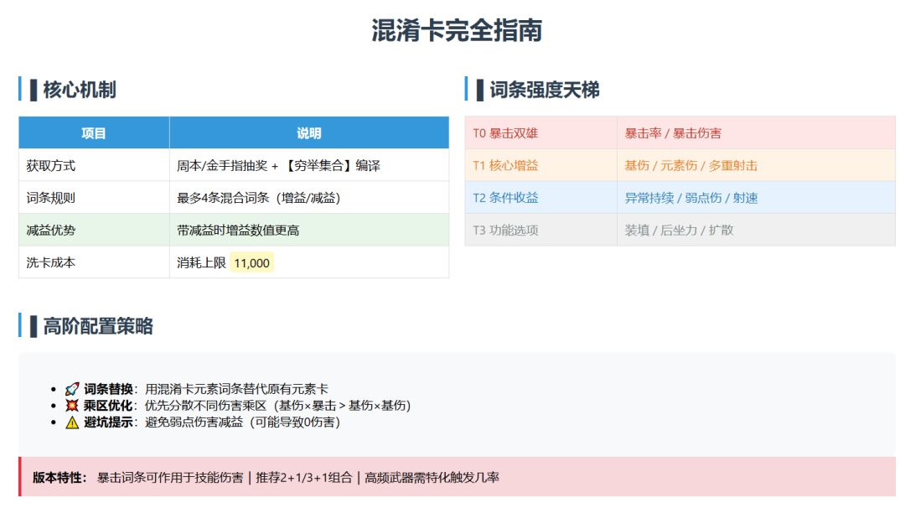Click the 获取方式 row label
Image resolution: width=905 pixels, height=508 pixels.
51,166
